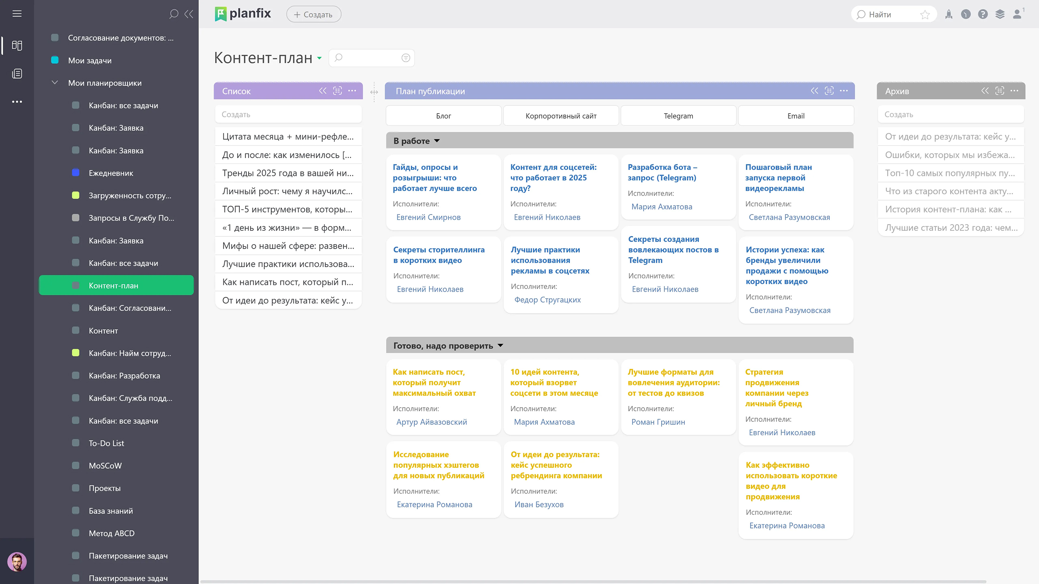Click the sidebar search magnifier icon
The width and height of the screenshot is (1039, 584).
pyautogui.click(x=174, y=14)
